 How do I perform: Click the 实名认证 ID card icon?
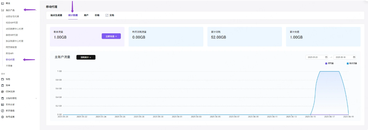[x=3, y=104]
